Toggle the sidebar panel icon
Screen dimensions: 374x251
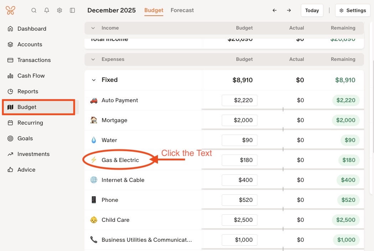click(72, 10)
